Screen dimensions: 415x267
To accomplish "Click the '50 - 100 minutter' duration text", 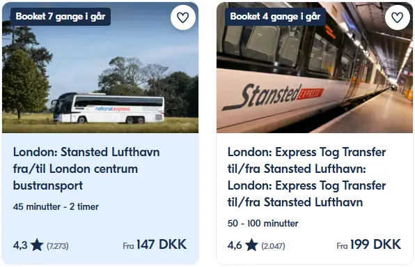I will click(x=263, y=223).
